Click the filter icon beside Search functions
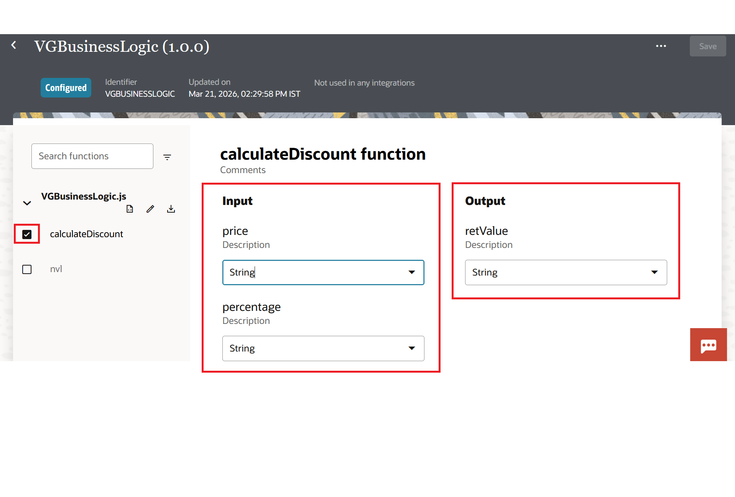Screen dimensions: 735x497 point(167,157)
